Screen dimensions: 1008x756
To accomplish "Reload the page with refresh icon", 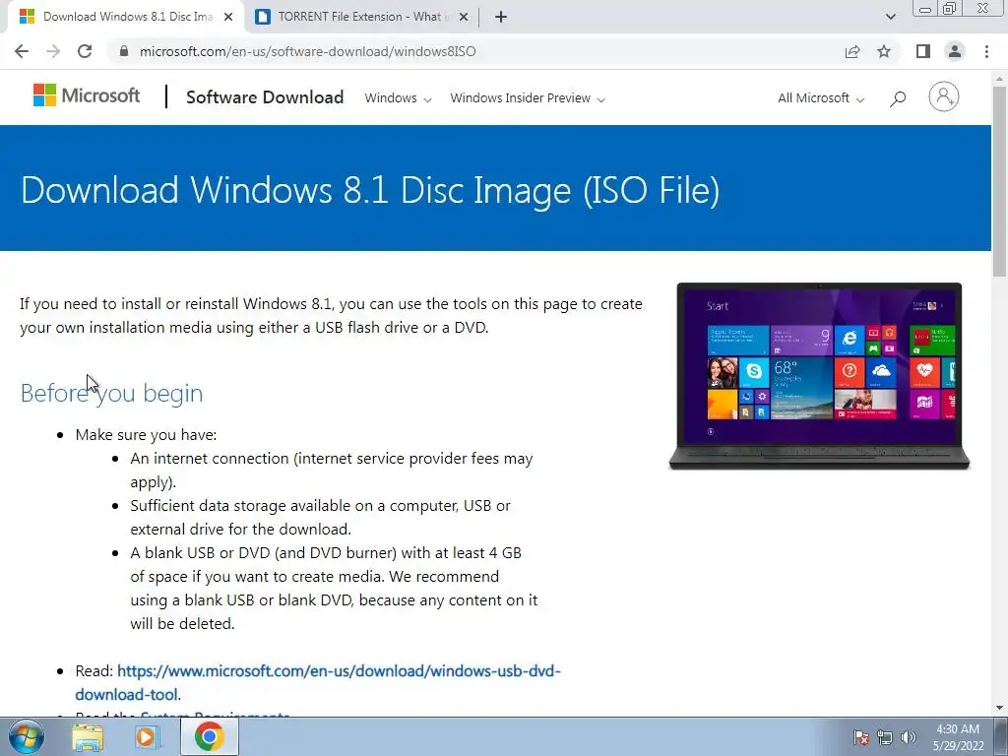I will pos(85,51).
